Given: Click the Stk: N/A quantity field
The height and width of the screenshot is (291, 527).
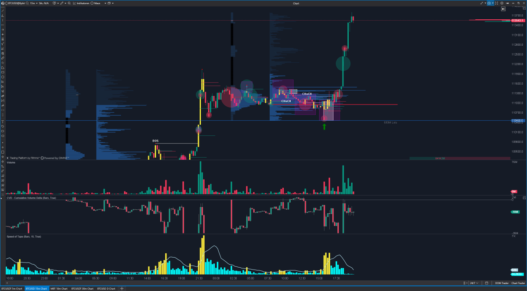Looking at the screenshot, I should (44, 4).
